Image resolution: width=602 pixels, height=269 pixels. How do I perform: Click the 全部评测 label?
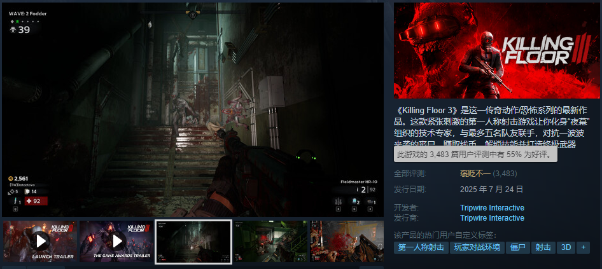(x=410, y=174)
